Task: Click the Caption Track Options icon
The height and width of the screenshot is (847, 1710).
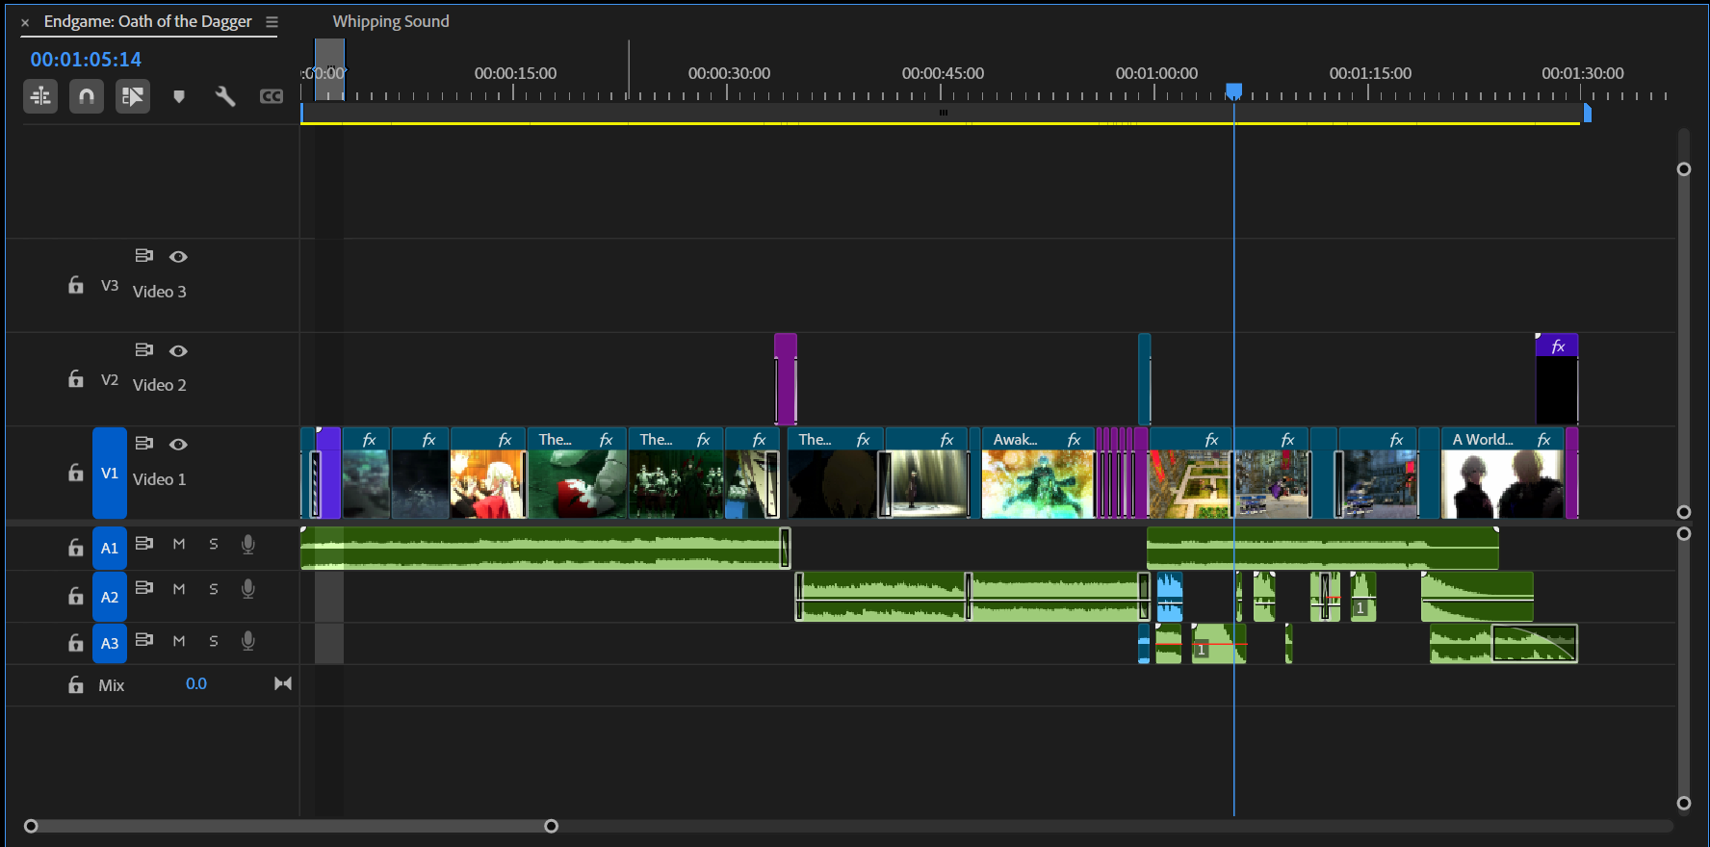Action: click(272, 96)
